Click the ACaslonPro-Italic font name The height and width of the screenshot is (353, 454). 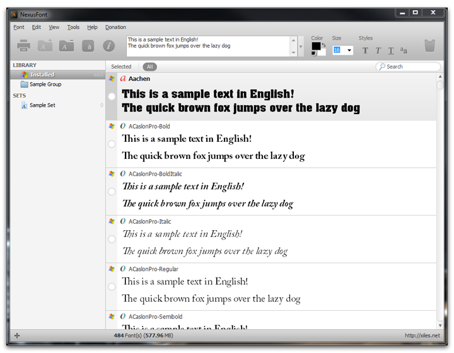click(149, 221)
